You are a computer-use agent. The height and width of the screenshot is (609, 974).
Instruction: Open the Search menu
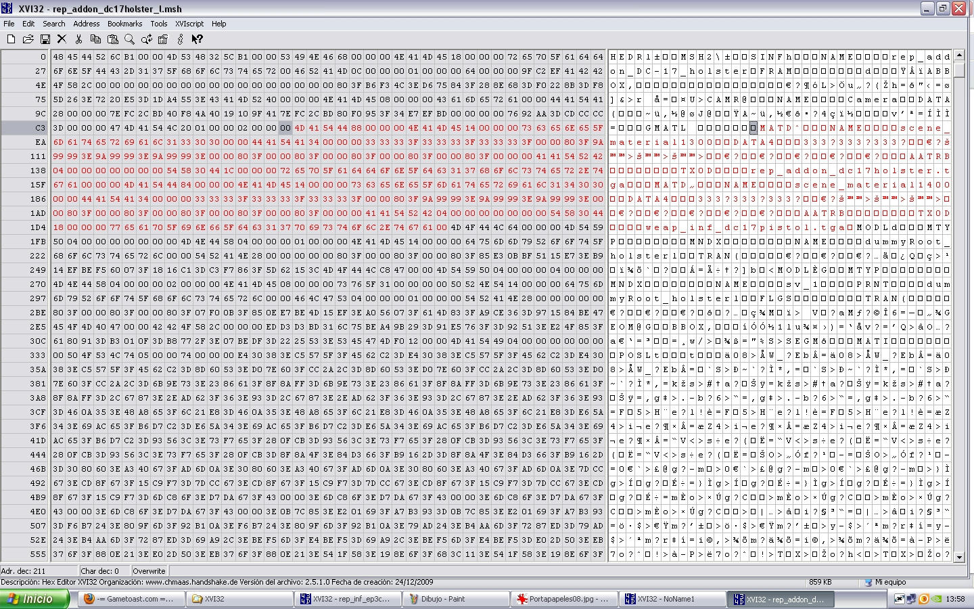tap(54, 24)
